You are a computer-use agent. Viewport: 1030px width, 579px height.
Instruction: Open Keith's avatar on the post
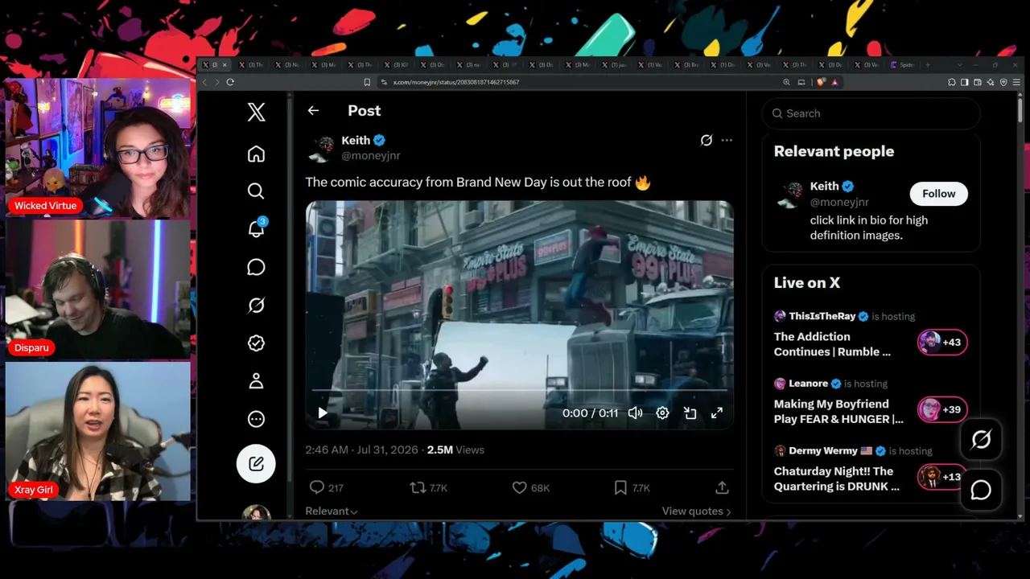pos(323,147)
